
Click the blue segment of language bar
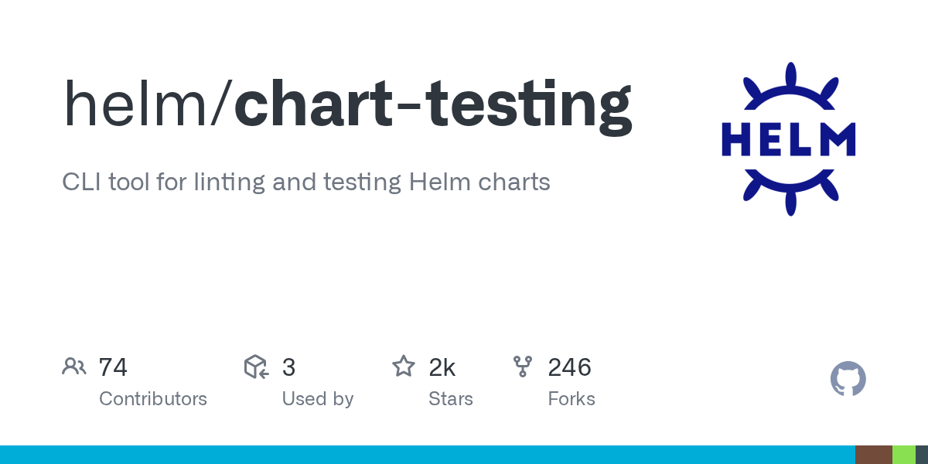425,455
